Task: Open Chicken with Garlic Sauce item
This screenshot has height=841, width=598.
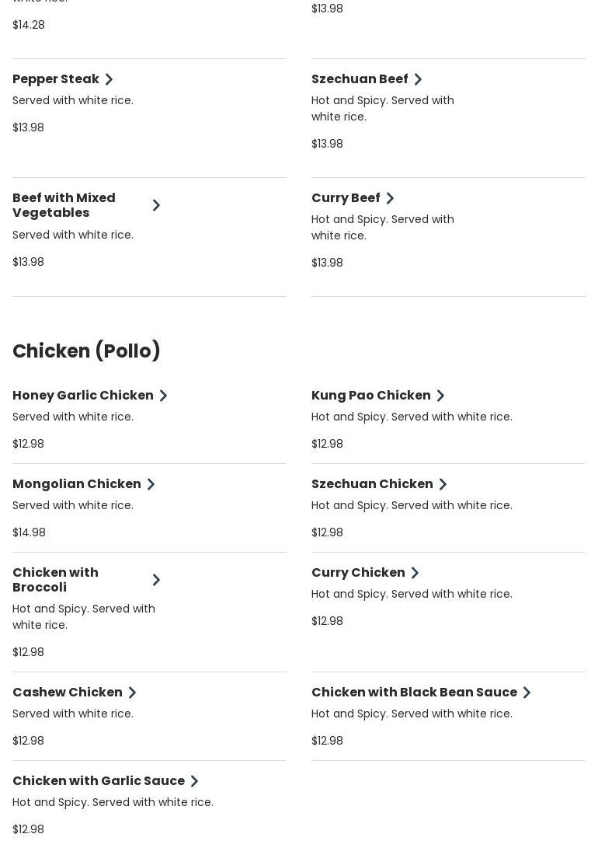Action: (x=99, y=781)
